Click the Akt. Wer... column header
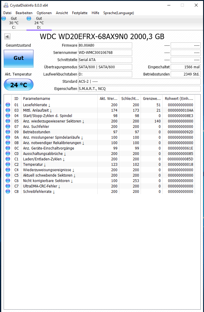Viewport: 204px width, 312px height. click(x=108, y=98)
